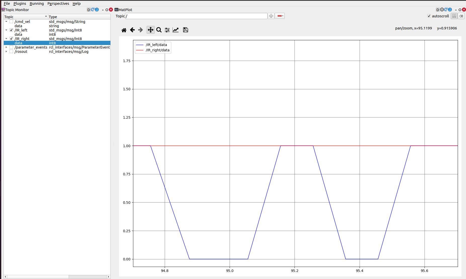The width and height of the screenshot is (466, 279).
Task: Uncheck the /IR_left topic checkbox
Action: tap(11, 30)
